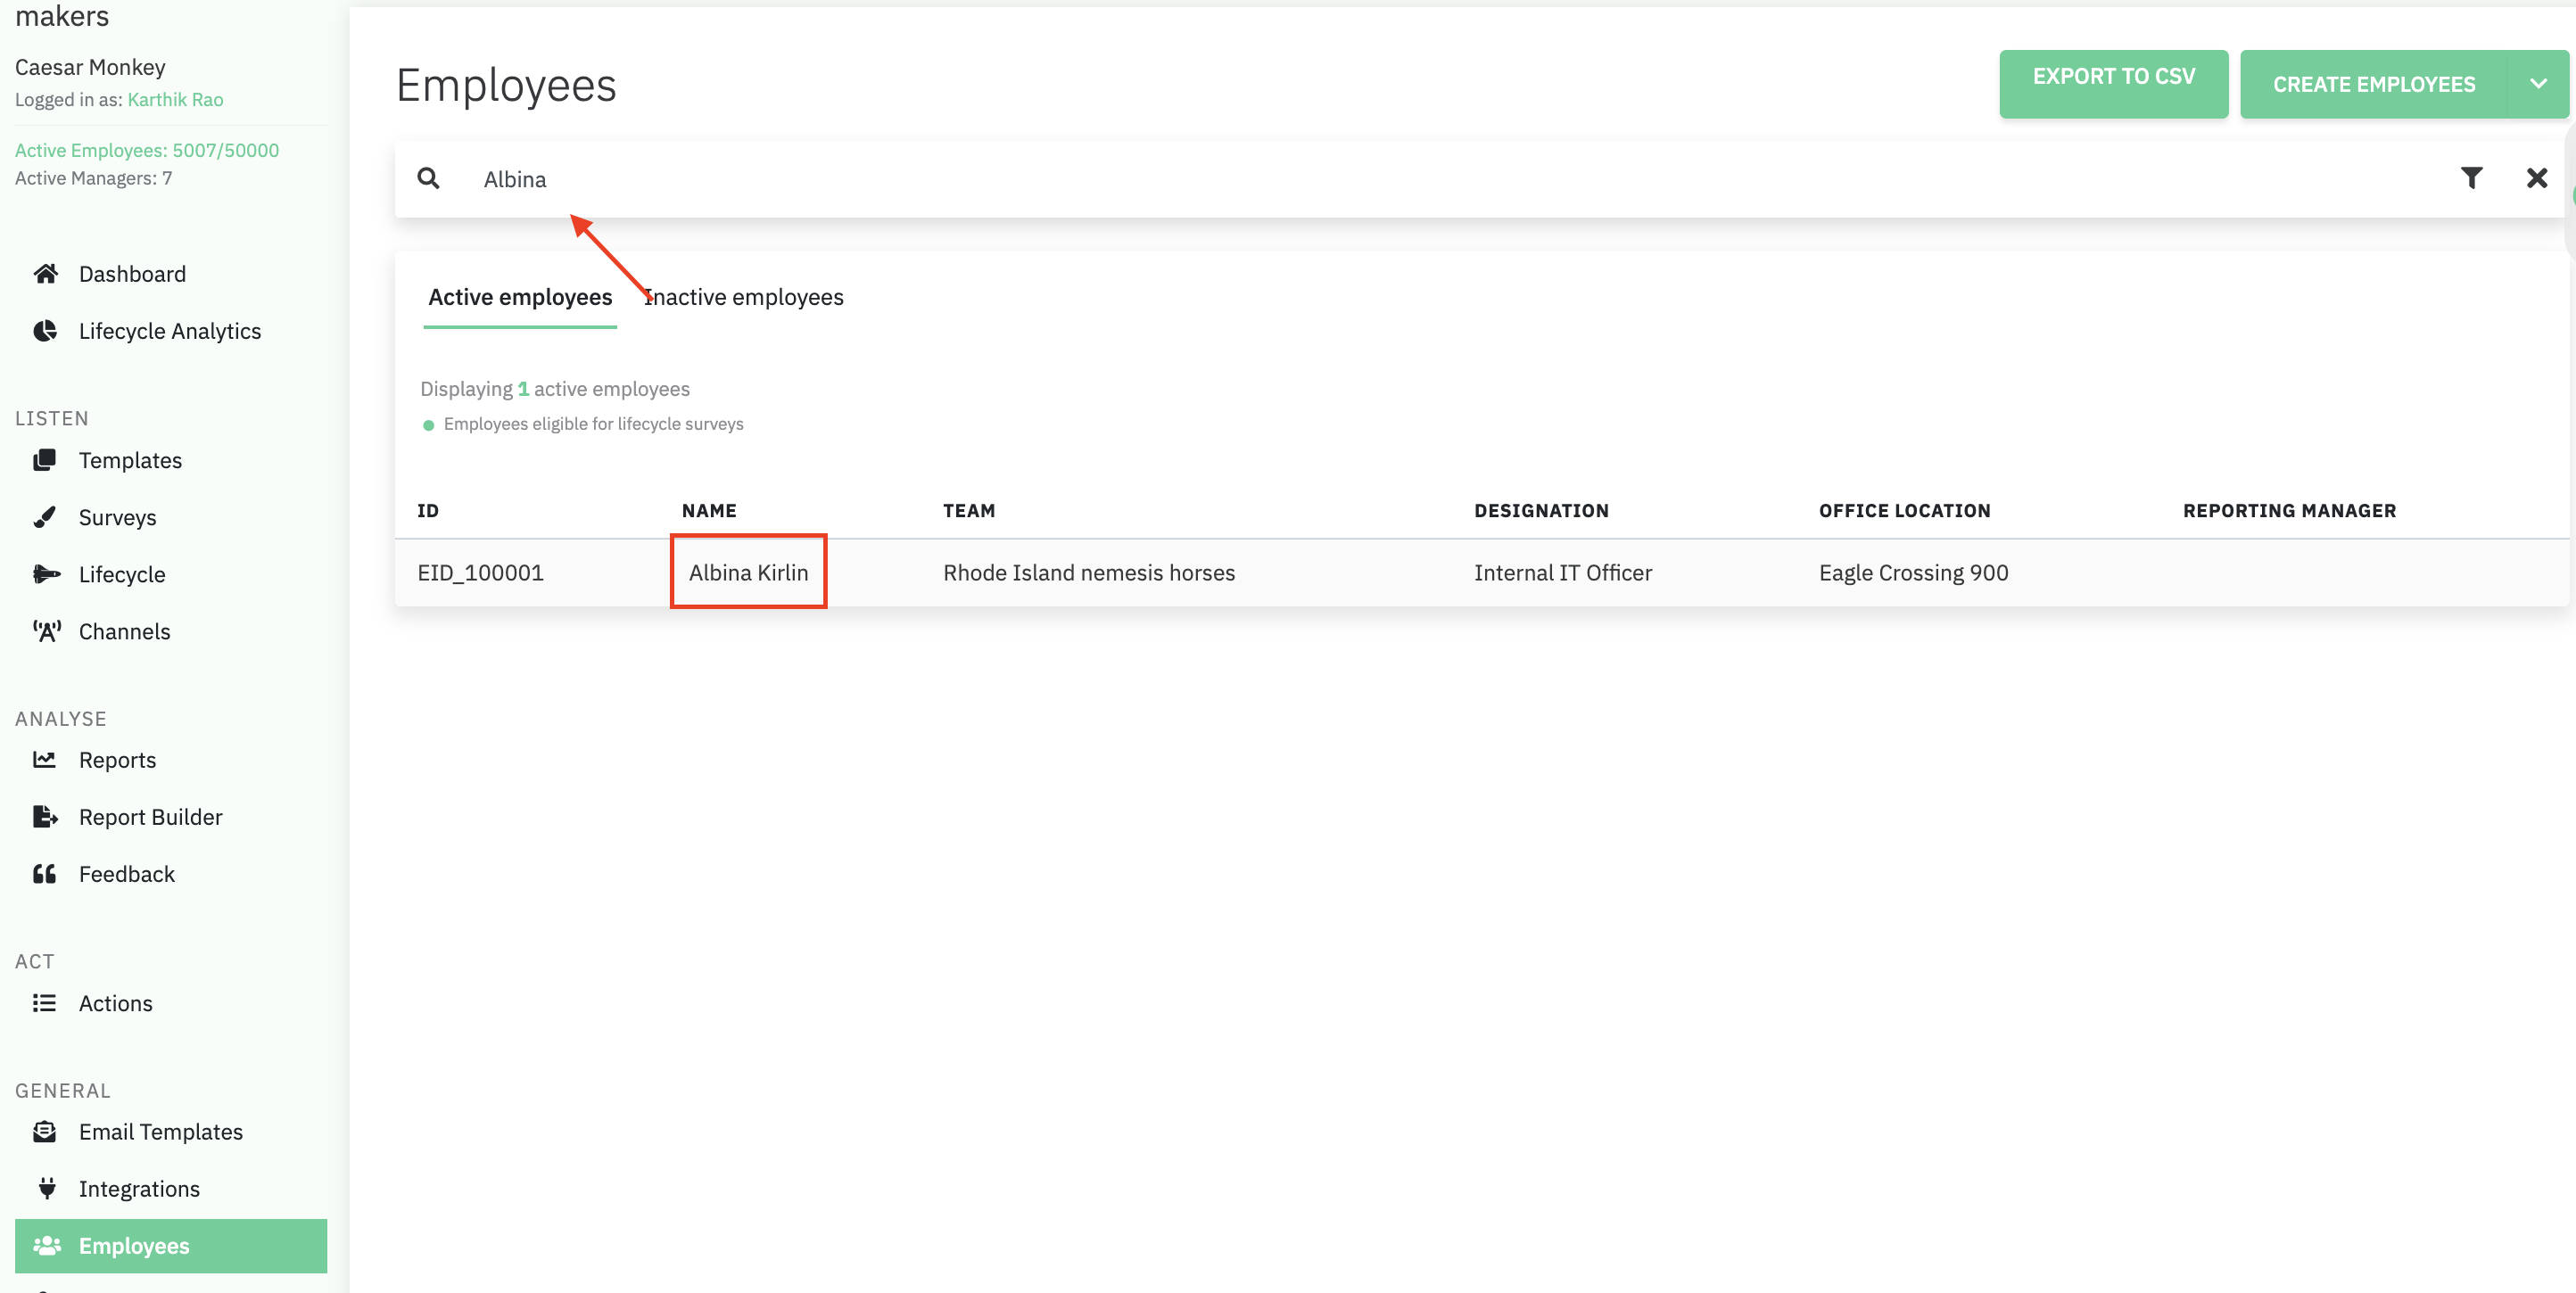The height and width of the screenshot is (1293, 2576).
Task: Go to Report Builder in sidebar
Action: 150,817
